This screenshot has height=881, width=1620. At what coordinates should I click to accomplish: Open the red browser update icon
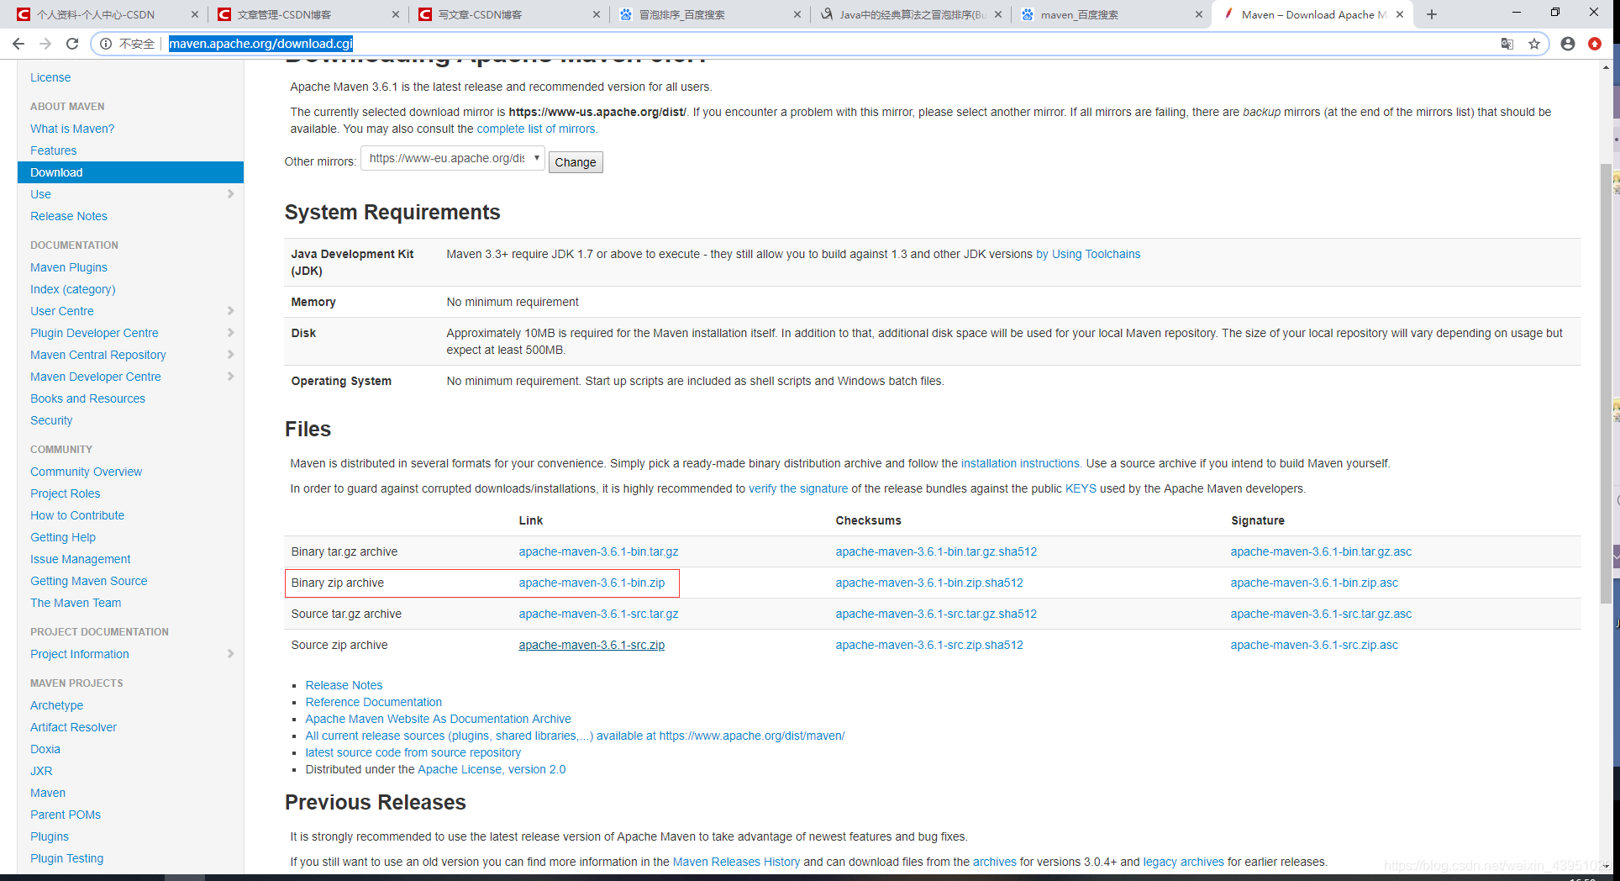point(1595,44)
